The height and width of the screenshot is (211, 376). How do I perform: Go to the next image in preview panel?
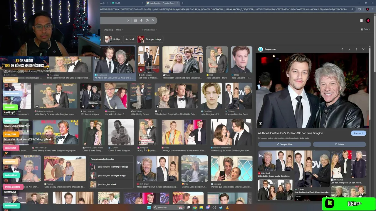tap(349, 49)
